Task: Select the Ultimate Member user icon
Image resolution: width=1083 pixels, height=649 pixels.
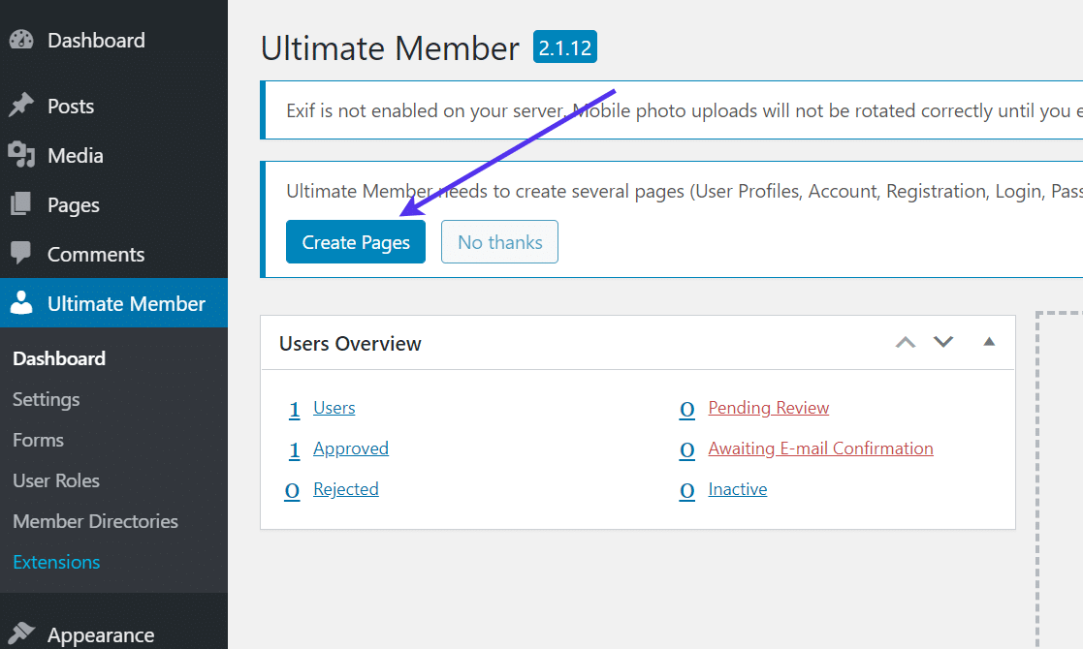Action: click(x=22, y=302)
